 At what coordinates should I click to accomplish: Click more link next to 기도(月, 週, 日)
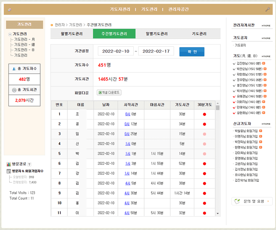pos(266,56)
